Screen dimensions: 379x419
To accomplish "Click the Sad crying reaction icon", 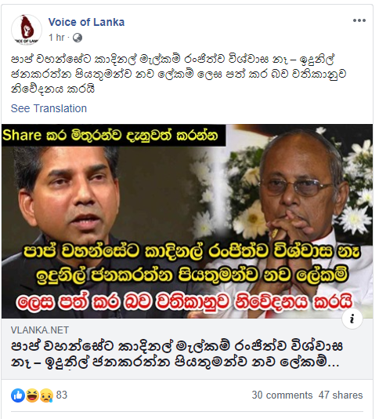I will pyautogui.click(x=46, y=395).
